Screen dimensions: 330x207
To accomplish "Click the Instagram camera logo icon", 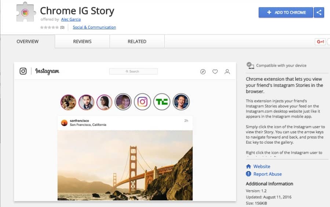I will [x=23, y=71].
